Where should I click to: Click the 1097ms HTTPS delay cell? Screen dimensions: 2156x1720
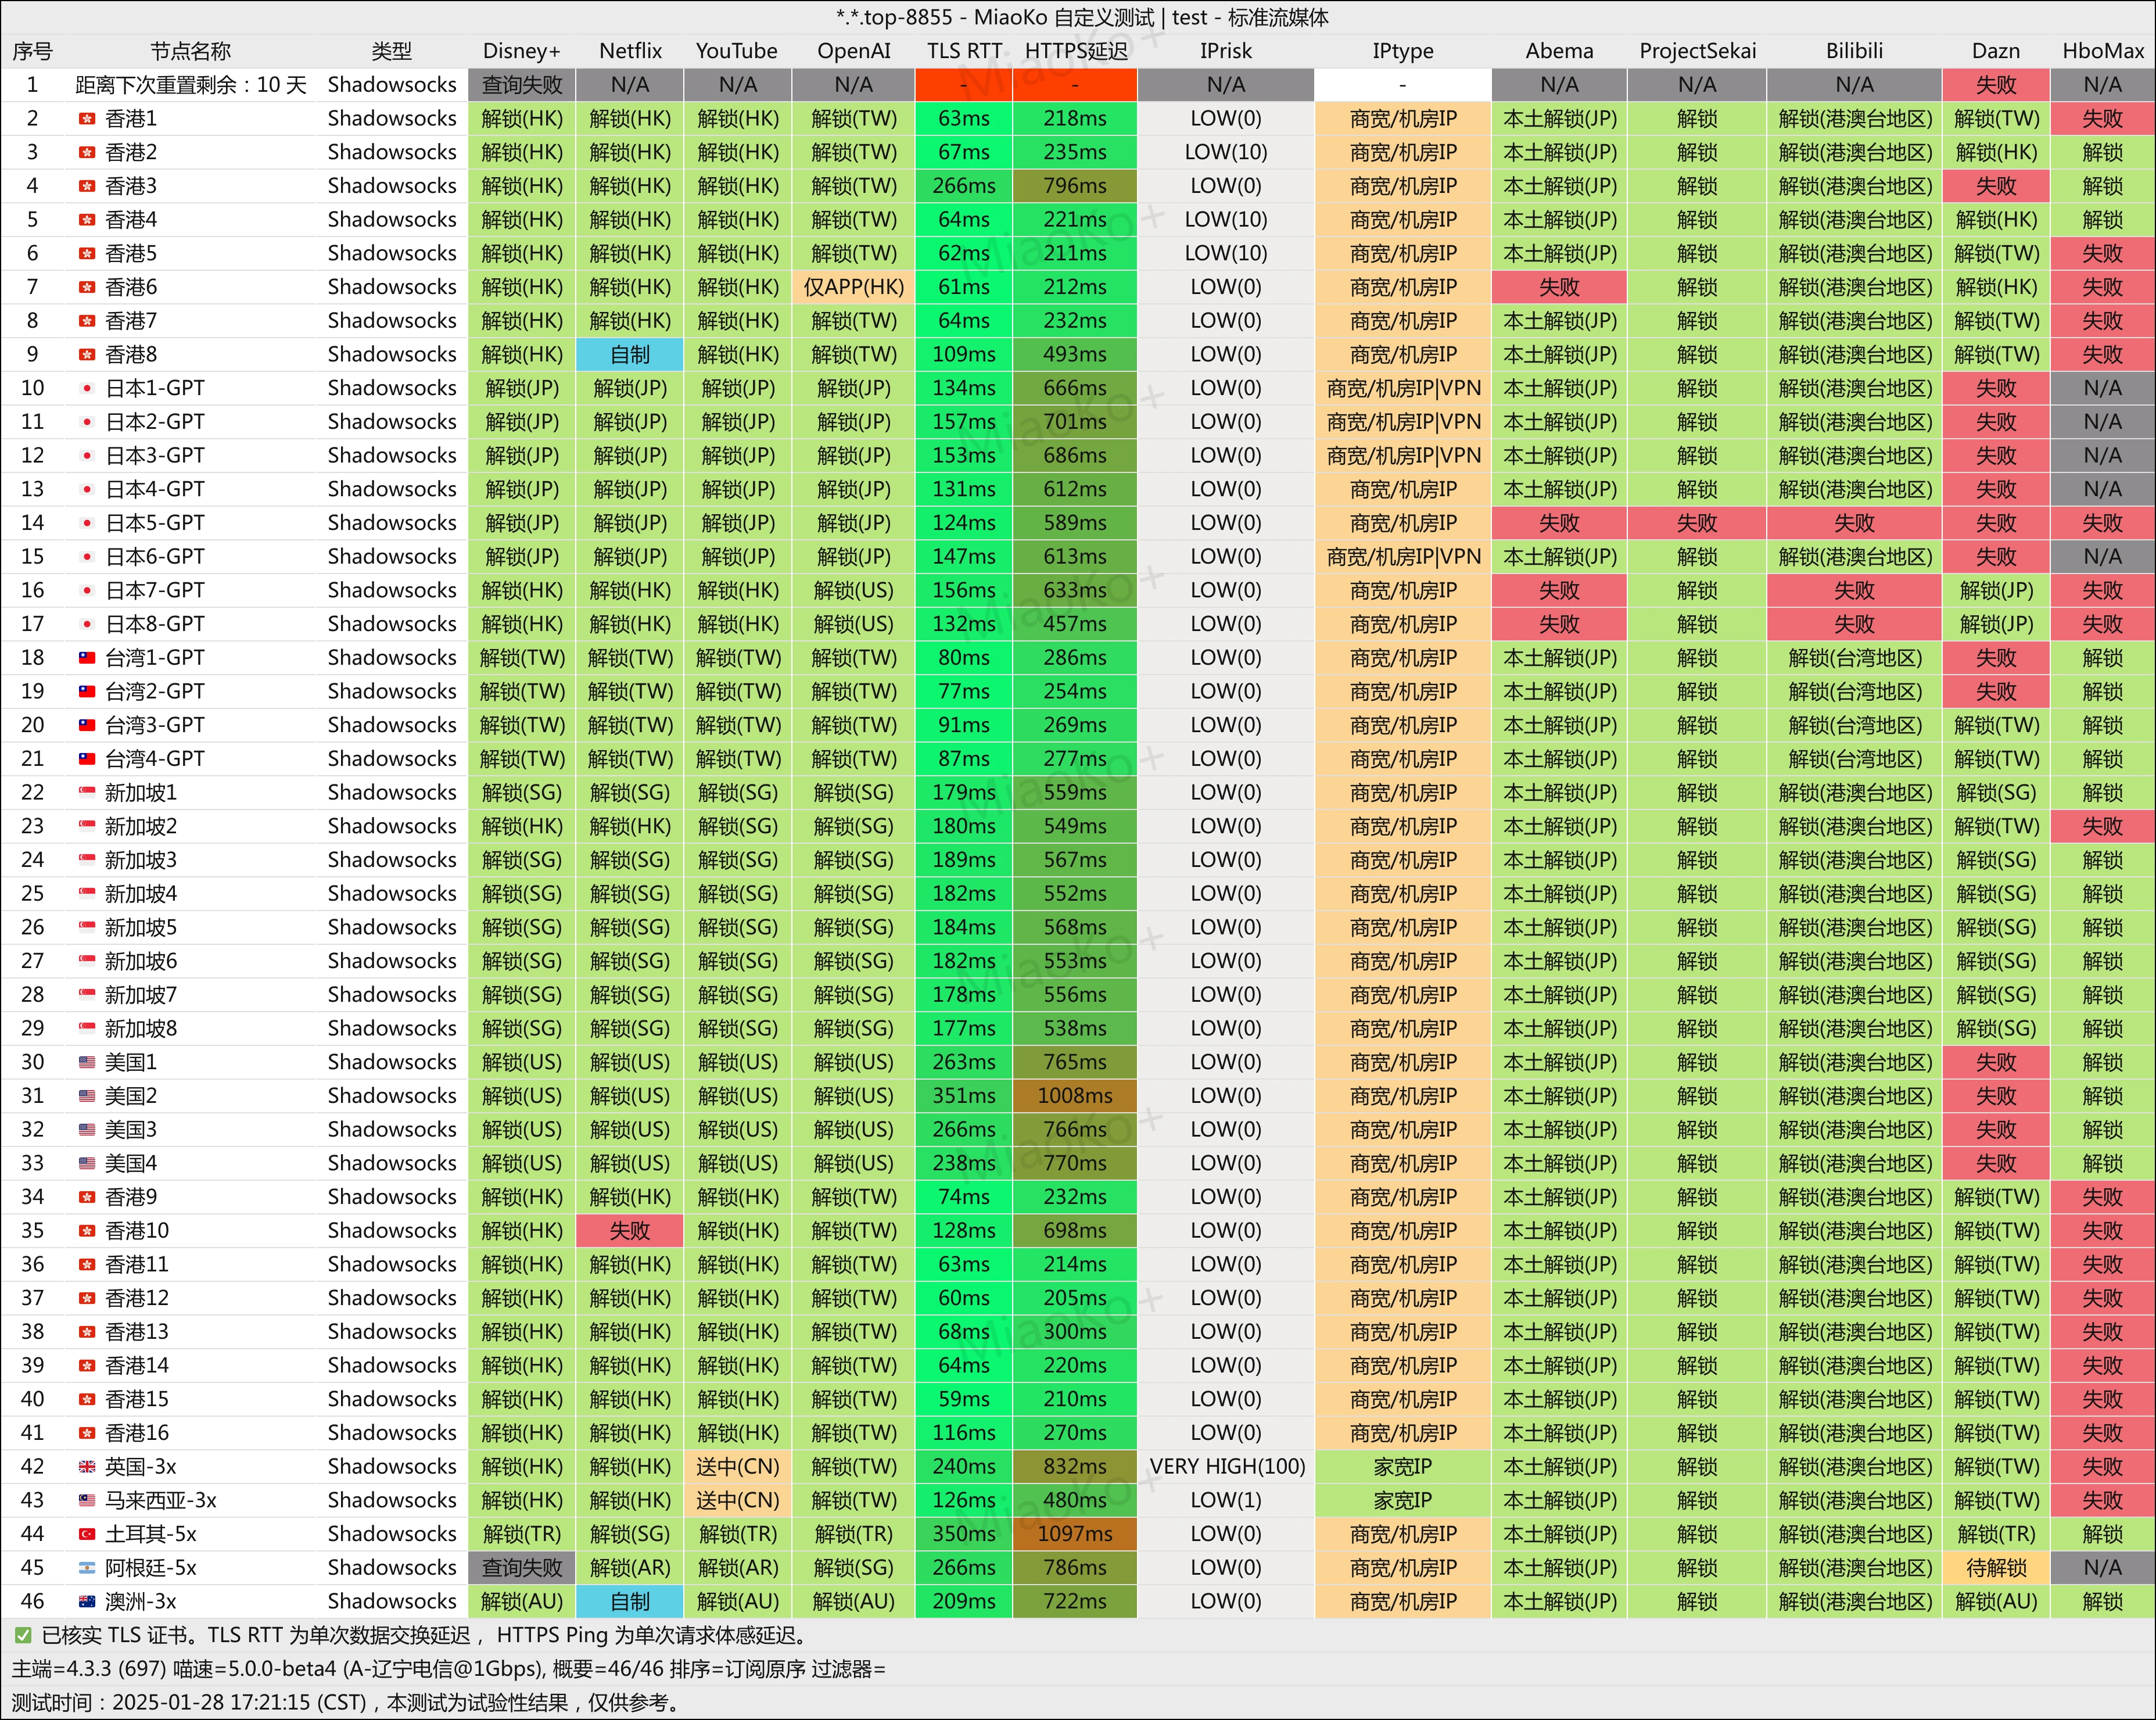[1075, 1534]
